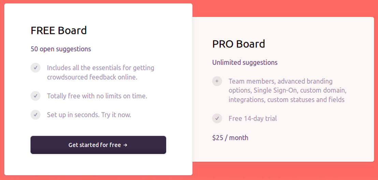This screenshot has height=180, width=378.
Task: Click '50 open suggestions' text
Action: click(x=61, y=49)
